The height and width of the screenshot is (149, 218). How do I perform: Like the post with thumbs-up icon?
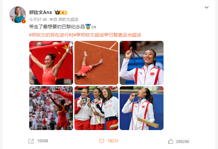pyautogui.click(x=170, y=141)
